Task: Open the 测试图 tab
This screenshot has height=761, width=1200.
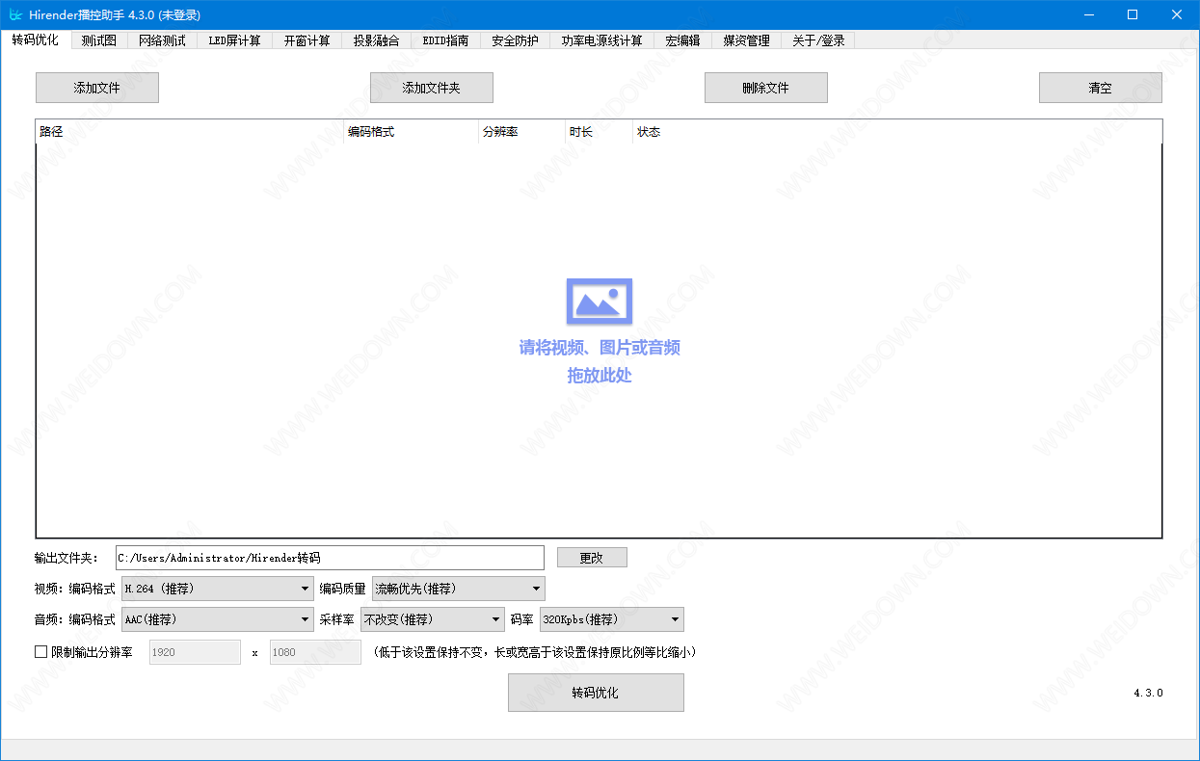Action: tap(99, 40)
